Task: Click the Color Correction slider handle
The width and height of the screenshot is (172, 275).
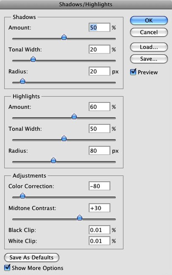Action: (x=22, y=196)
